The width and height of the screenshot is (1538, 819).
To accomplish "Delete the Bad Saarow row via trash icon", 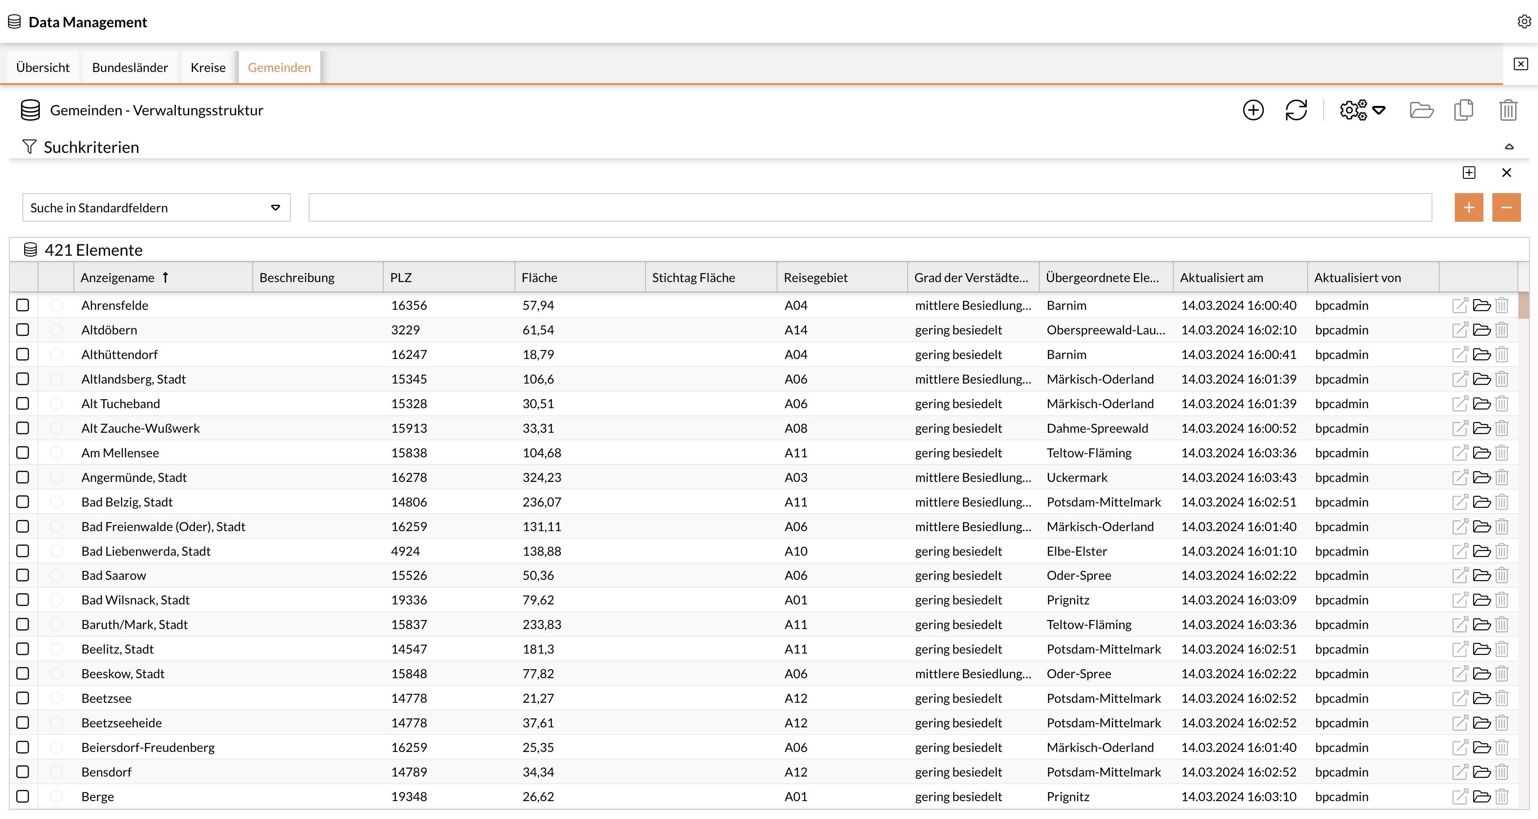I will (1502, 576).
